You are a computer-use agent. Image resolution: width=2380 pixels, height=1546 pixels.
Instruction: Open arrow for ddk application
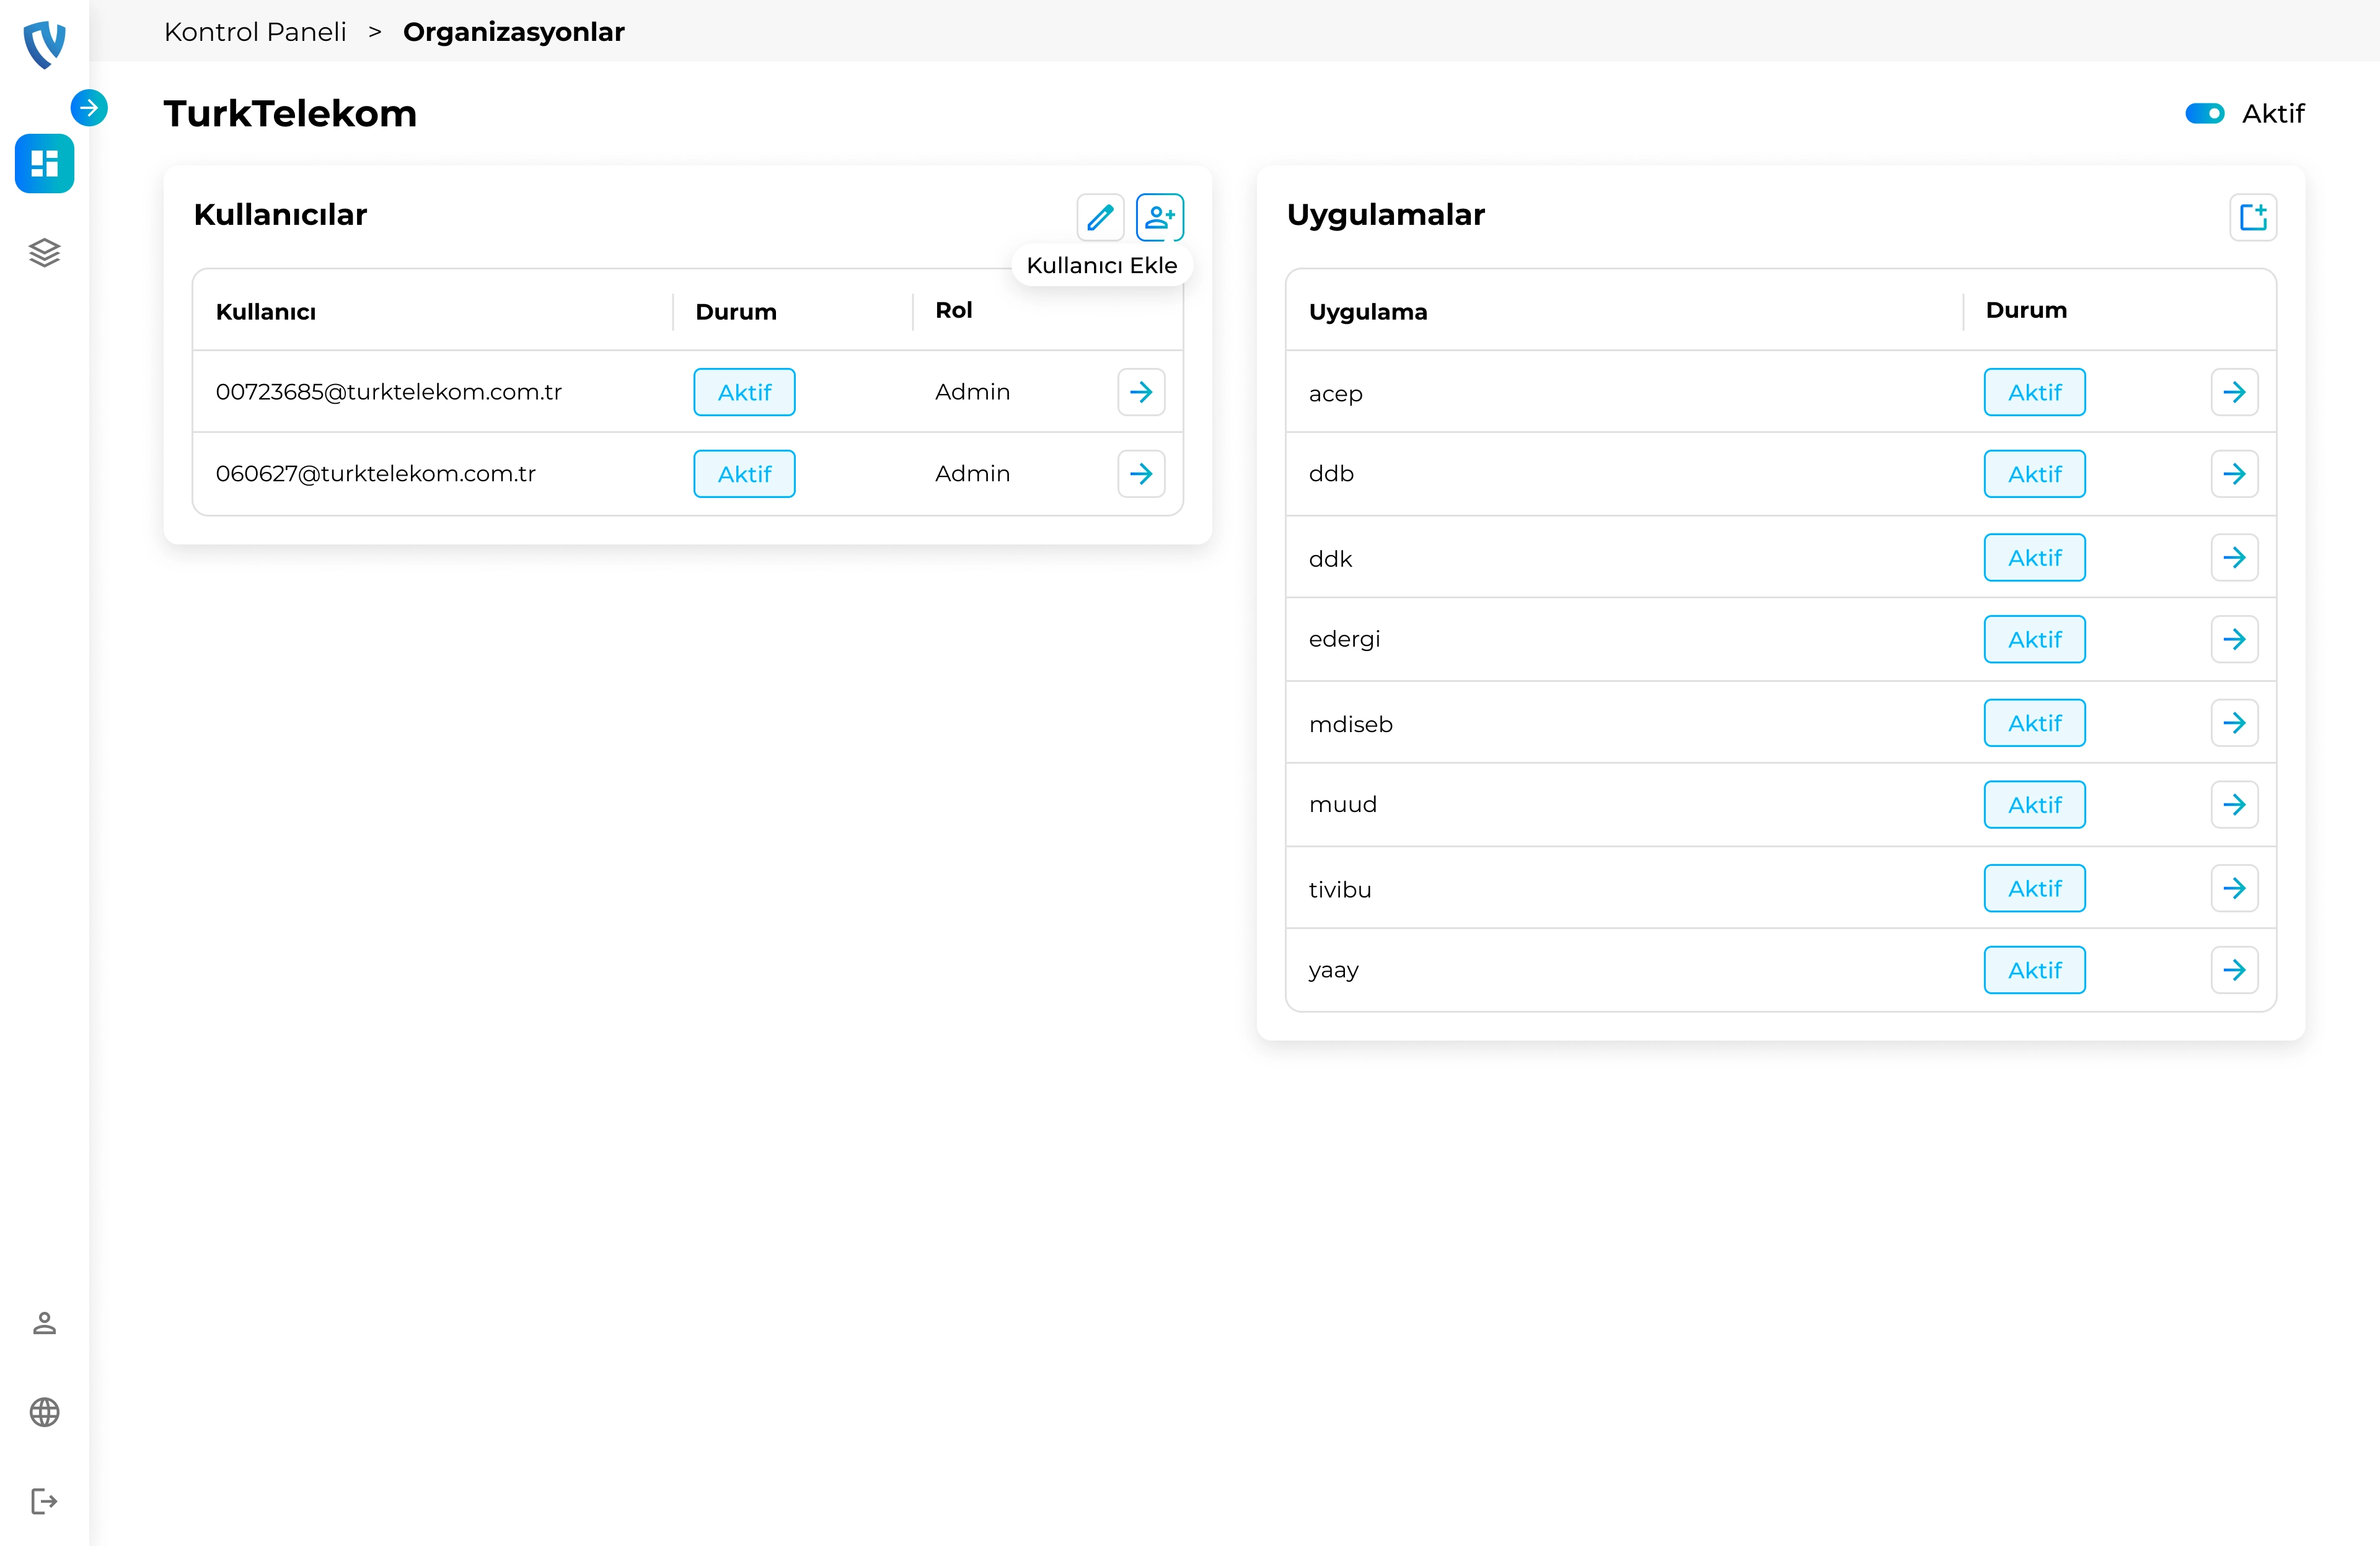(2234, 557)
